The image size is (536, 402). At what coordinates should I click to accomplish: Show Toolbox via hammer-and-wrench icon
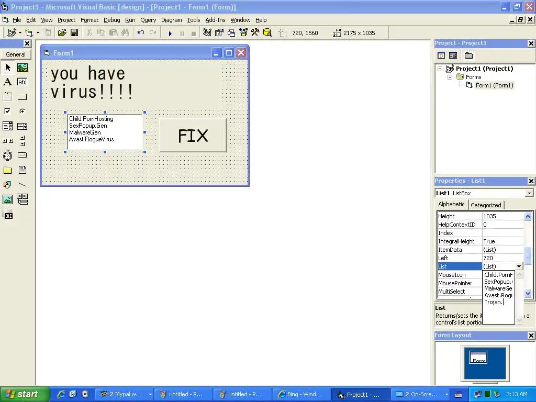click(255, 33)
